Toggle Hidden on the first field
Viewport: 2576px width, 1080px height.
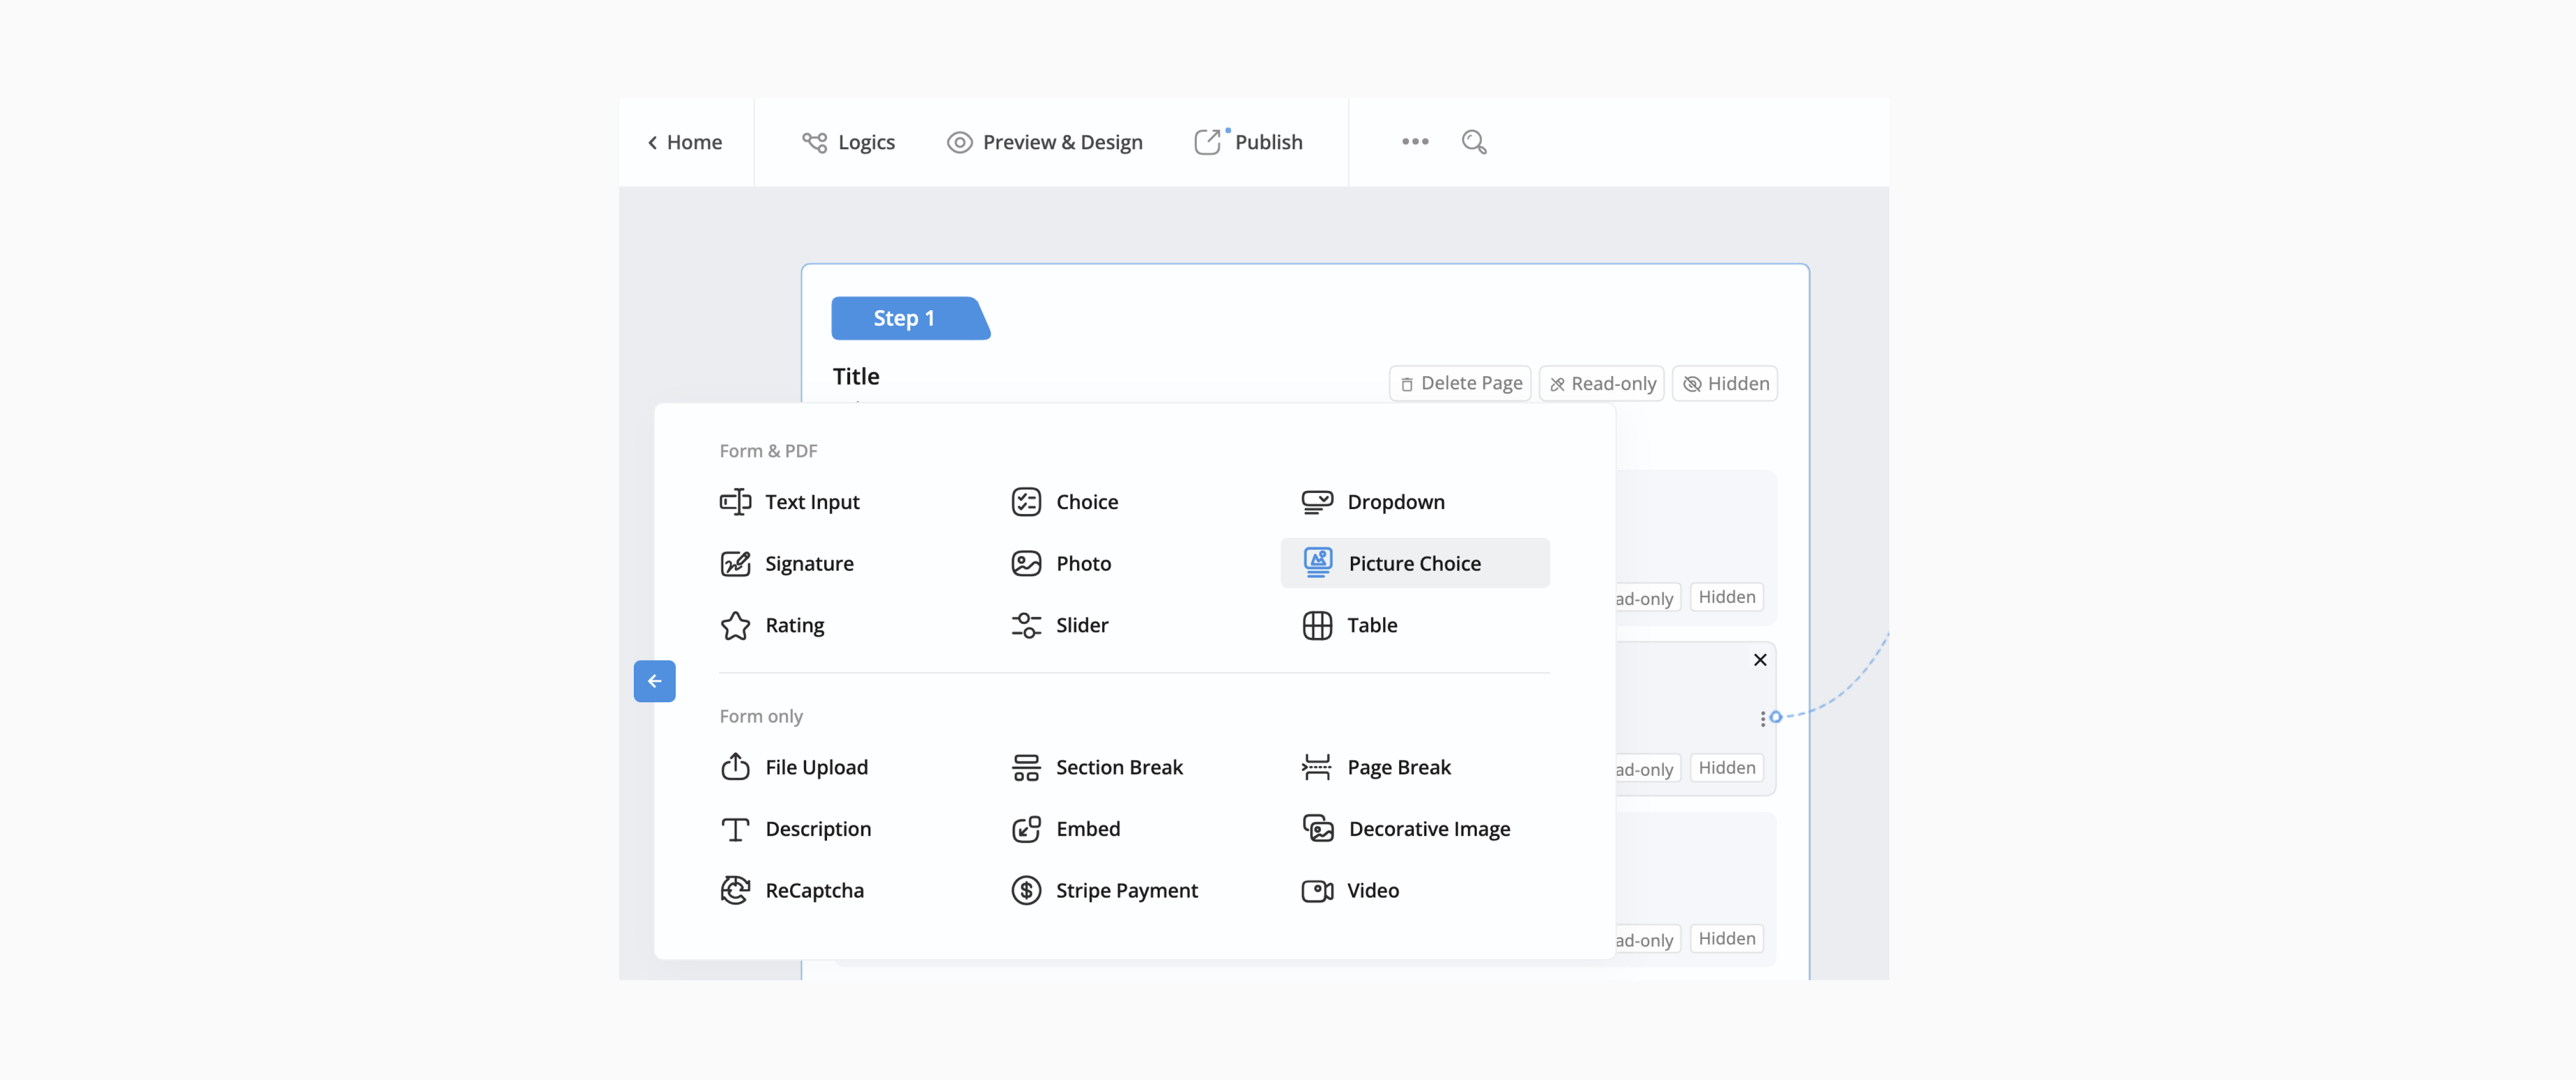[1726, 597]
